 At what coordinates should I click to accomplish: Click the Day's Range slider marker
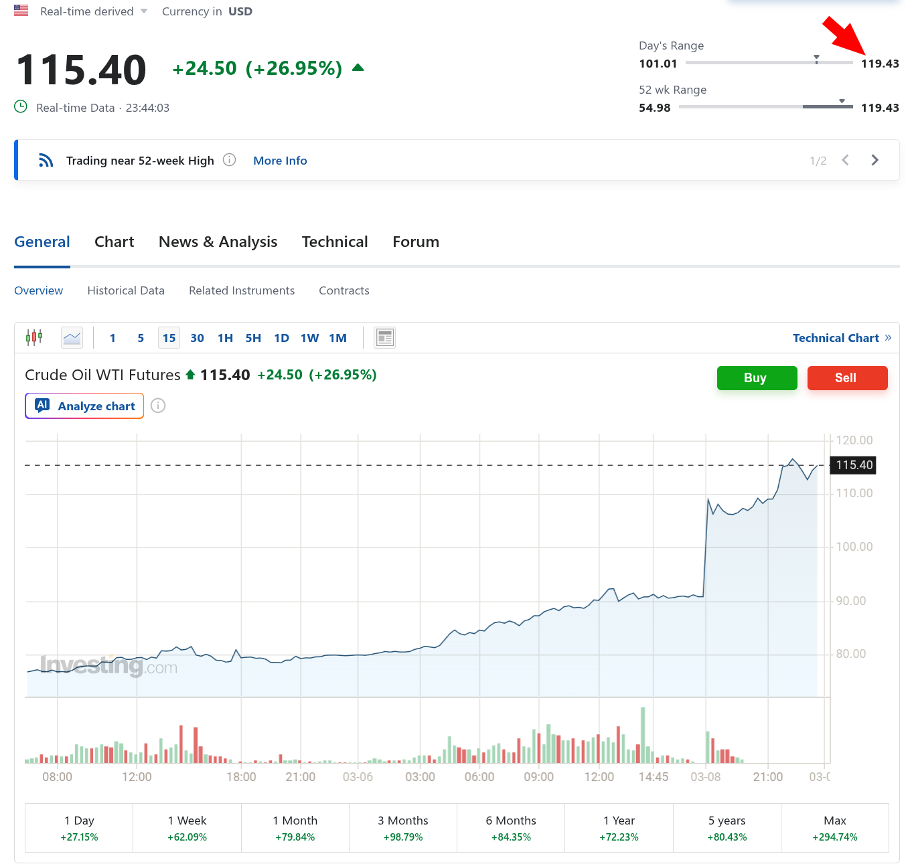[816, 59]
